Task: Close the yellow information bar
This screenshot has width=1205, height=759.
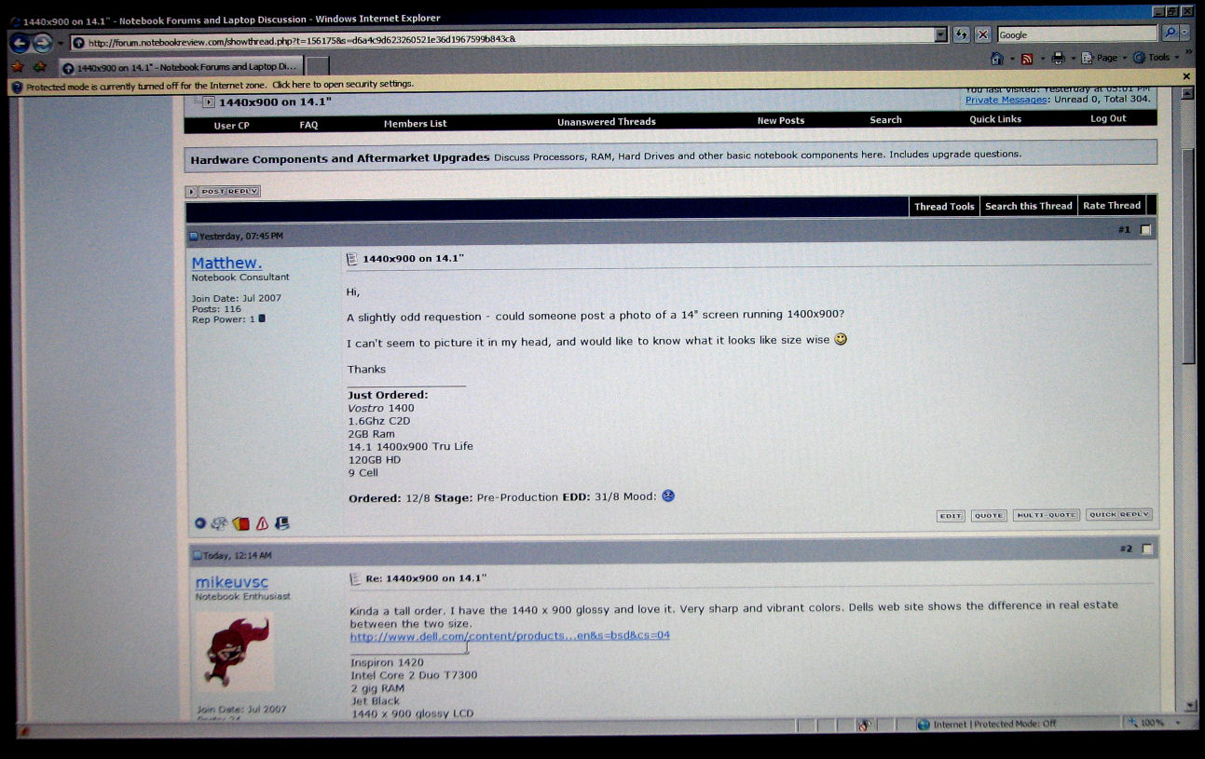Action: [x=1186, y=76]
